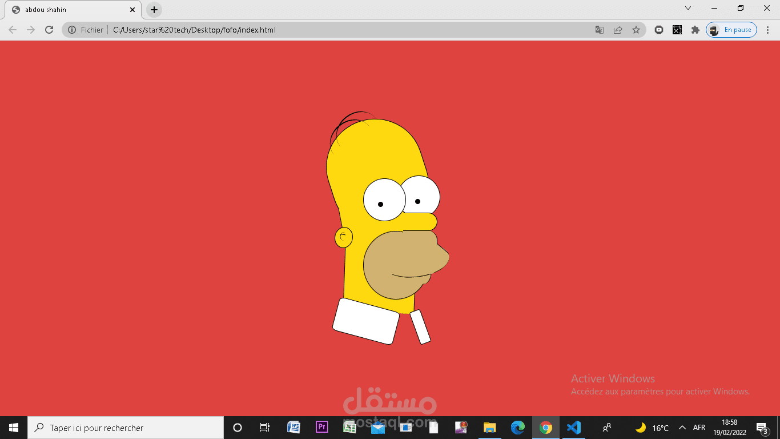Change the AFR keyboard language

(699, 428)
